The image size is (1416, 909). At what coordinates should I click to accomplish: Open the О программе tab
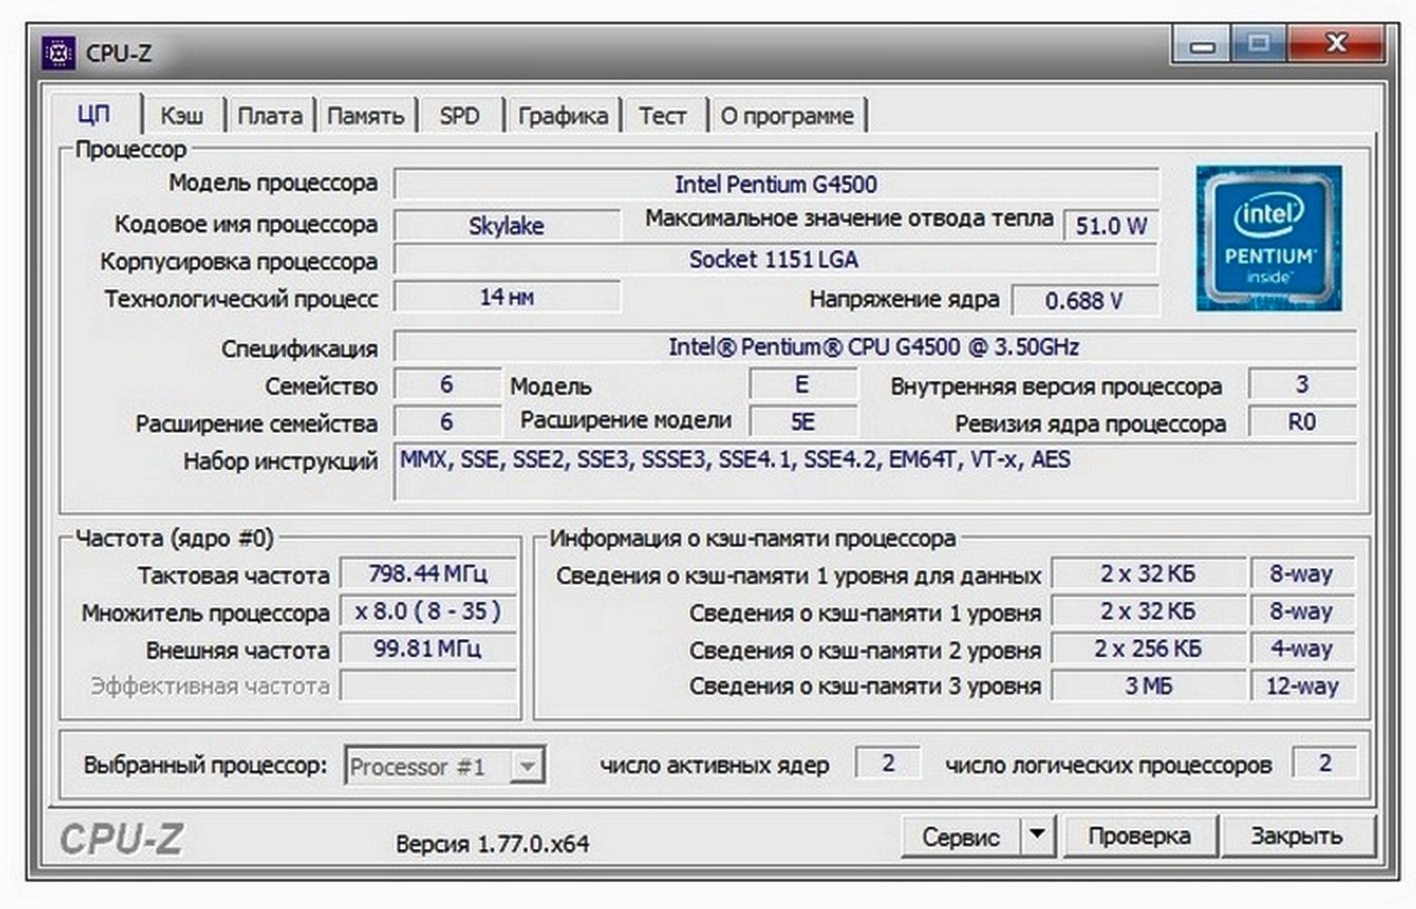click(787, 115)
